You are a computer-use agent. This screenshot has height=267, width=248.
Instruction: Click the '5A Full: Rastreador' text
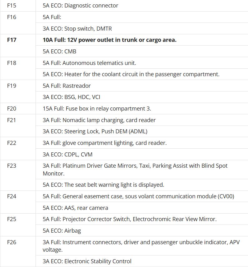[x=67, y=86]
